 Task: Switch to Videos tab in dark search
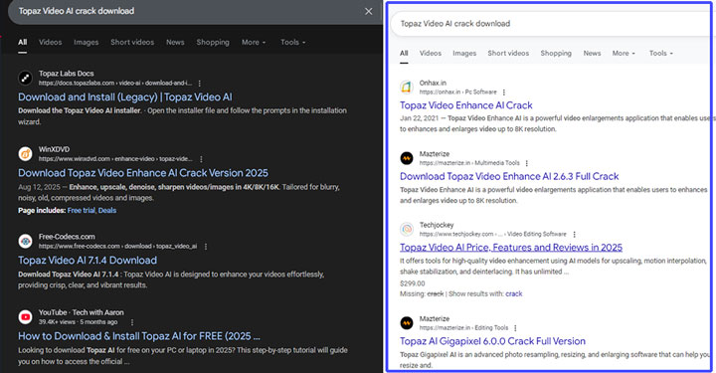[51, 42]
